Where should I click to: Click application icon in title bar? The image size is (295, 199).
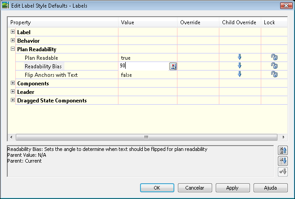(5, 6)
